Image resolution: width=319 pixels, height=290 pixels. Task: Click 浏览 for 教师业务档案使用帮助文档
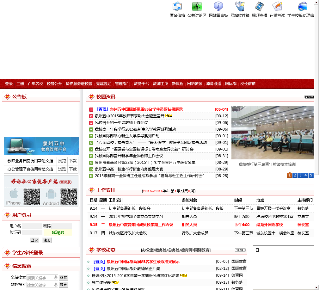pos(62,161)
